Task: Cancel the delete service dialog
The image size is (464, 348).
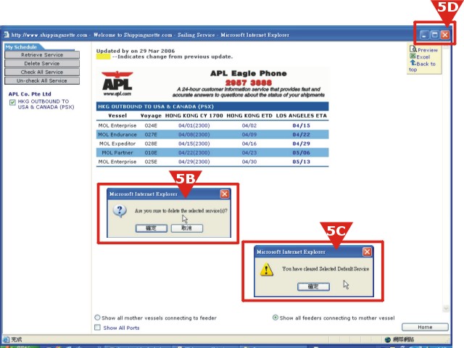Action: tap(187, 228)
